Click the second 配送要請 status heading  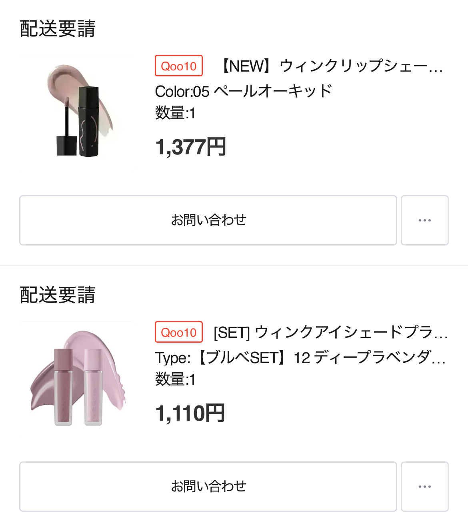tap(58, 295)
